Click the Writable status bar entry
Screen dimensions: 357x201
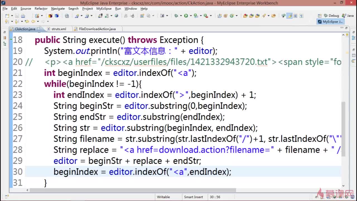pos(163,197)
